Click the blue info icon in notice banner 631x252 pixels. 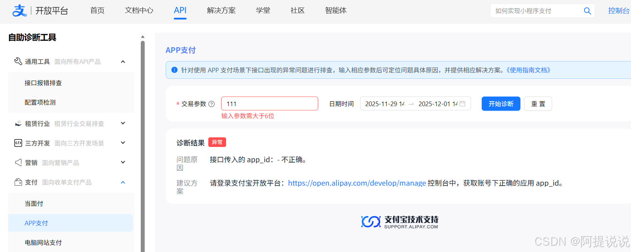[174, 70]
